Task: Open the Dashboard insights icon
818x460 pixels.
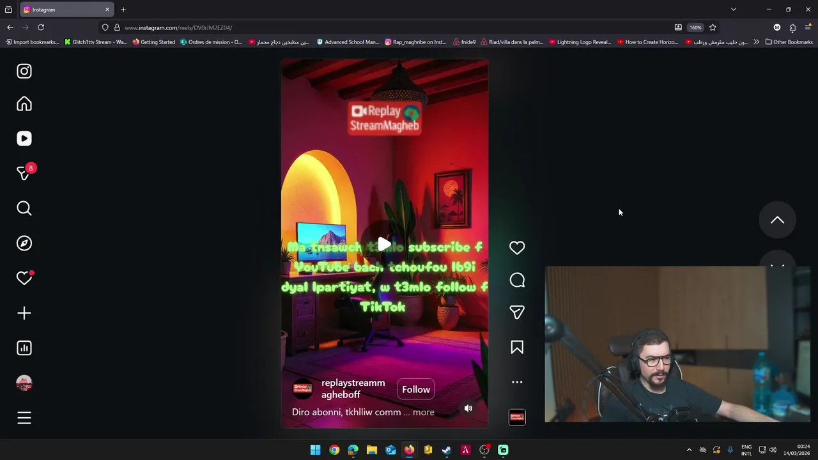Action: pos(24,348)
